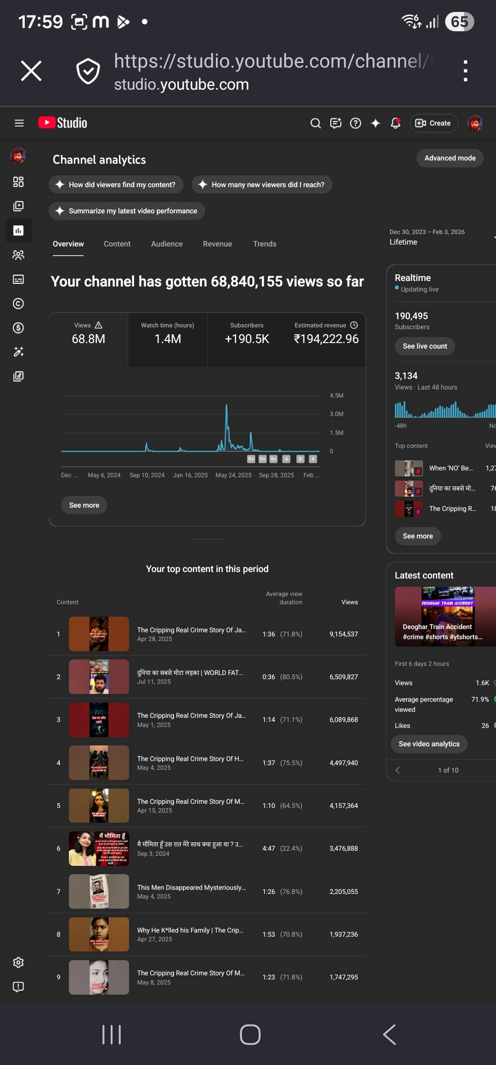Select the Subscribers metric card
The width and height of the screenshot is (496, 1065).
tap(247, 333)
